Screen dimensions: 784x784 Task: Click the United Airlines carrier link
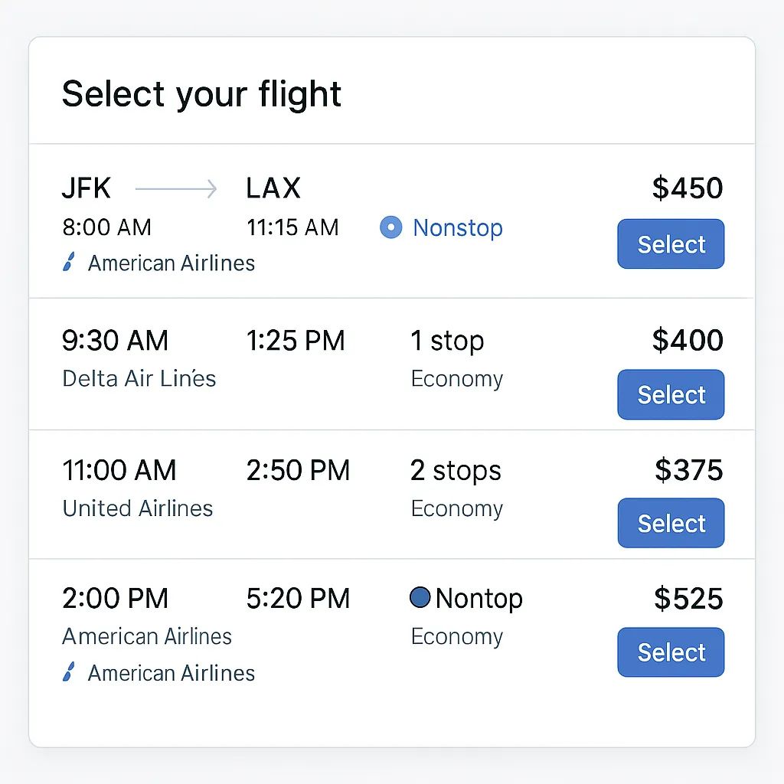(138, 508)
